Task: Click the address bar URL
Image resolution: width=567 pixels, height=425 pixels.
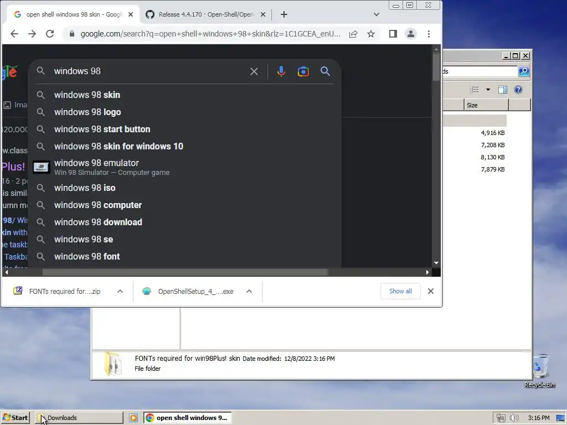Action: (210, 34)
